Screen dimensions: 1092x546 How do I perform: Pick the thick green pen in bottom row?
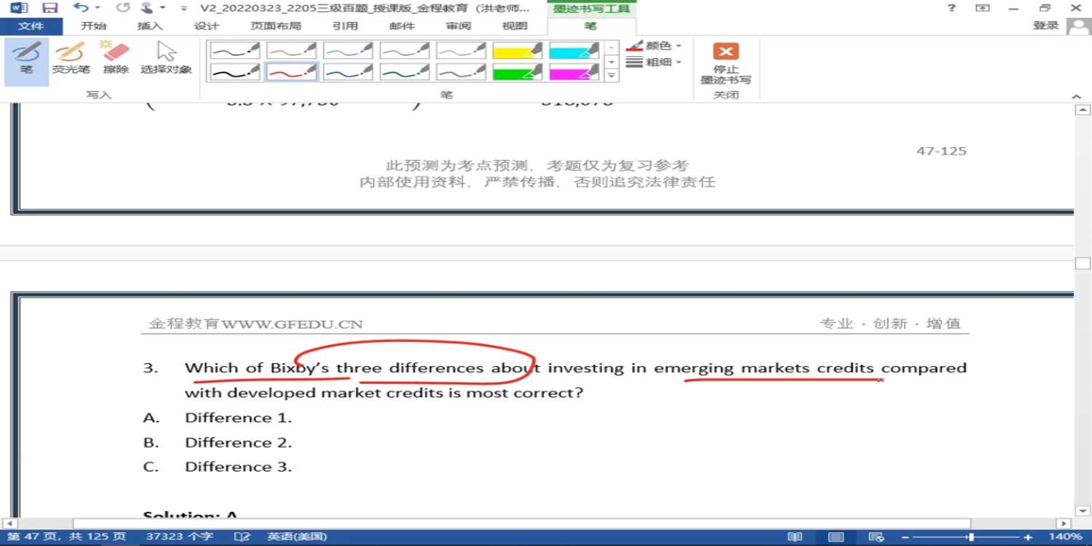pyautogui.click(x=405, y=71)
